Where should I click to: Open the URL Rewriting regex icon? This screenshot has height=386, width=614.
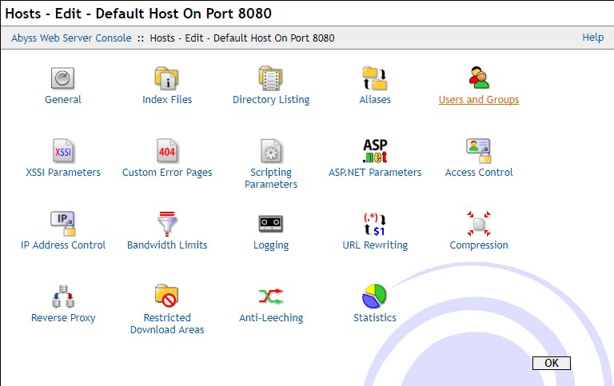click(x=375, y=224)
